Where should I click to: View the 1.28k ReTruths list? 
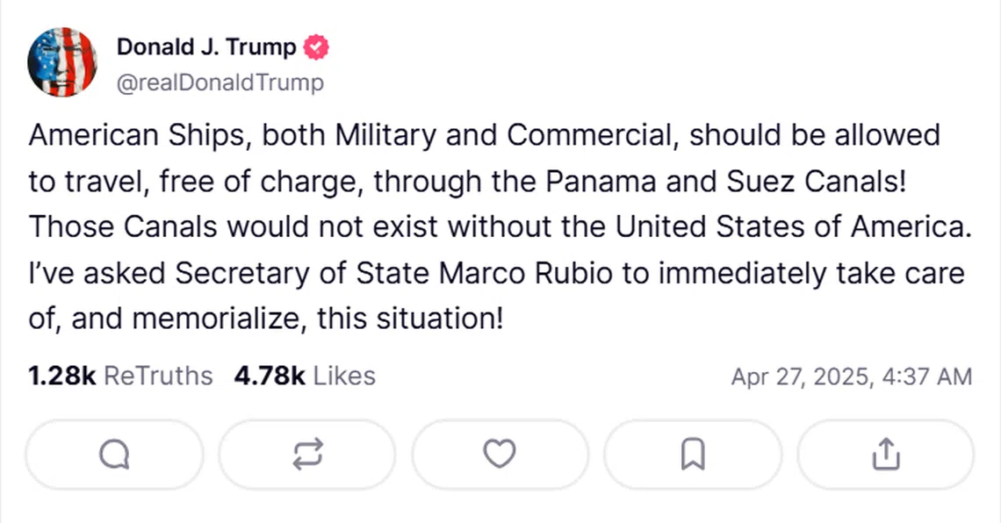pyautogui.click(x=120, y=376)
